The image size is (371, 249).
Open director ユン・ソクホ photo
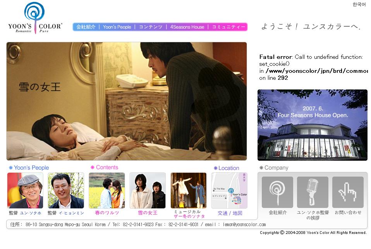(x=25, y=191)
